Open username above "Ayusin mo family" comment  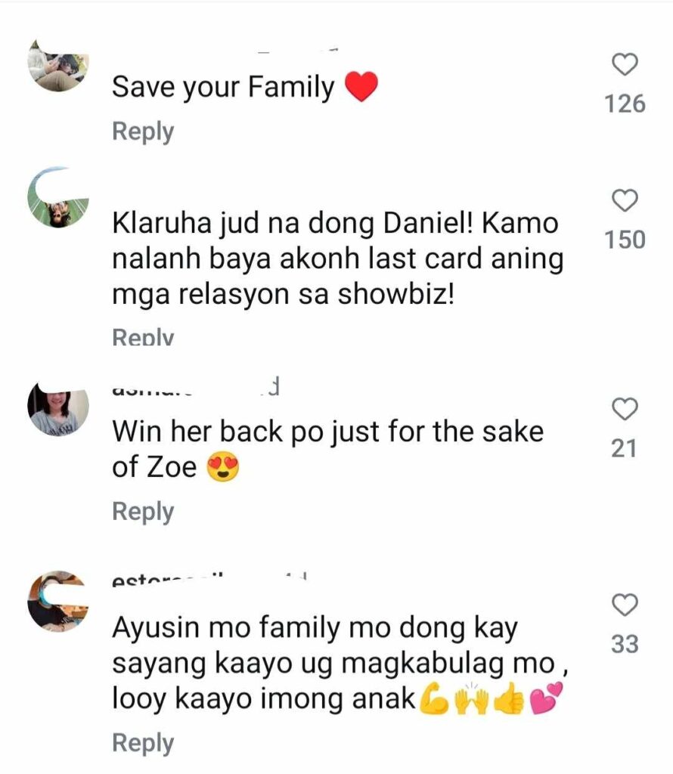pyautogui.click(x=210, y=578)
